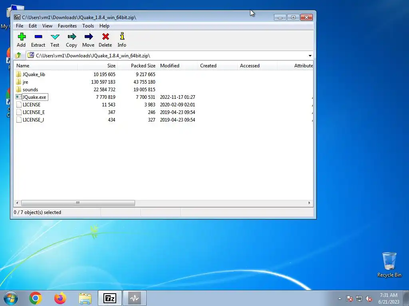The image size is (409, 306).
Task: Click the Move toolbar icon
Action: (x=88, y=36)
